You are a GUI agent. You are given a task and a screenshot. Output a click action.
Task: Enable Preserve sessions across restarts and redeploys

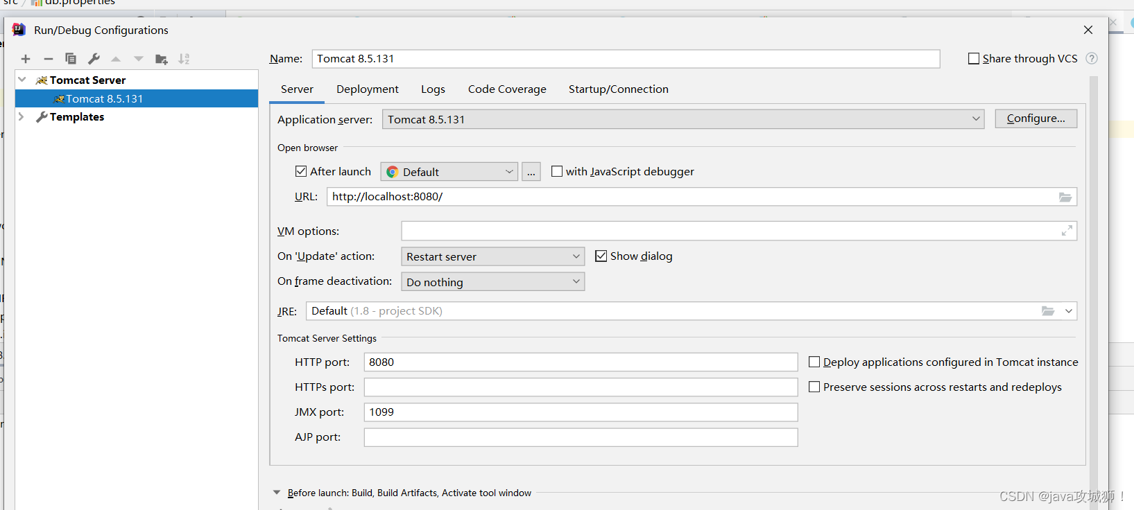coord(814,387)
